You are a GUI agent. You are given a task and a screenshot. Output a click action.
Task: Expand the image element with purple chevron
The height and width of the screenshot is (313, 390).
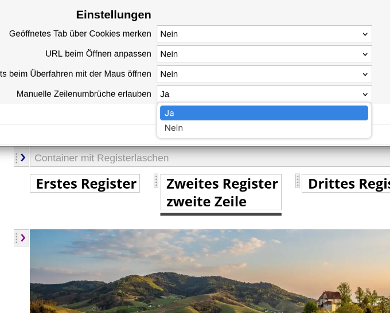click(x=23, y=238)
